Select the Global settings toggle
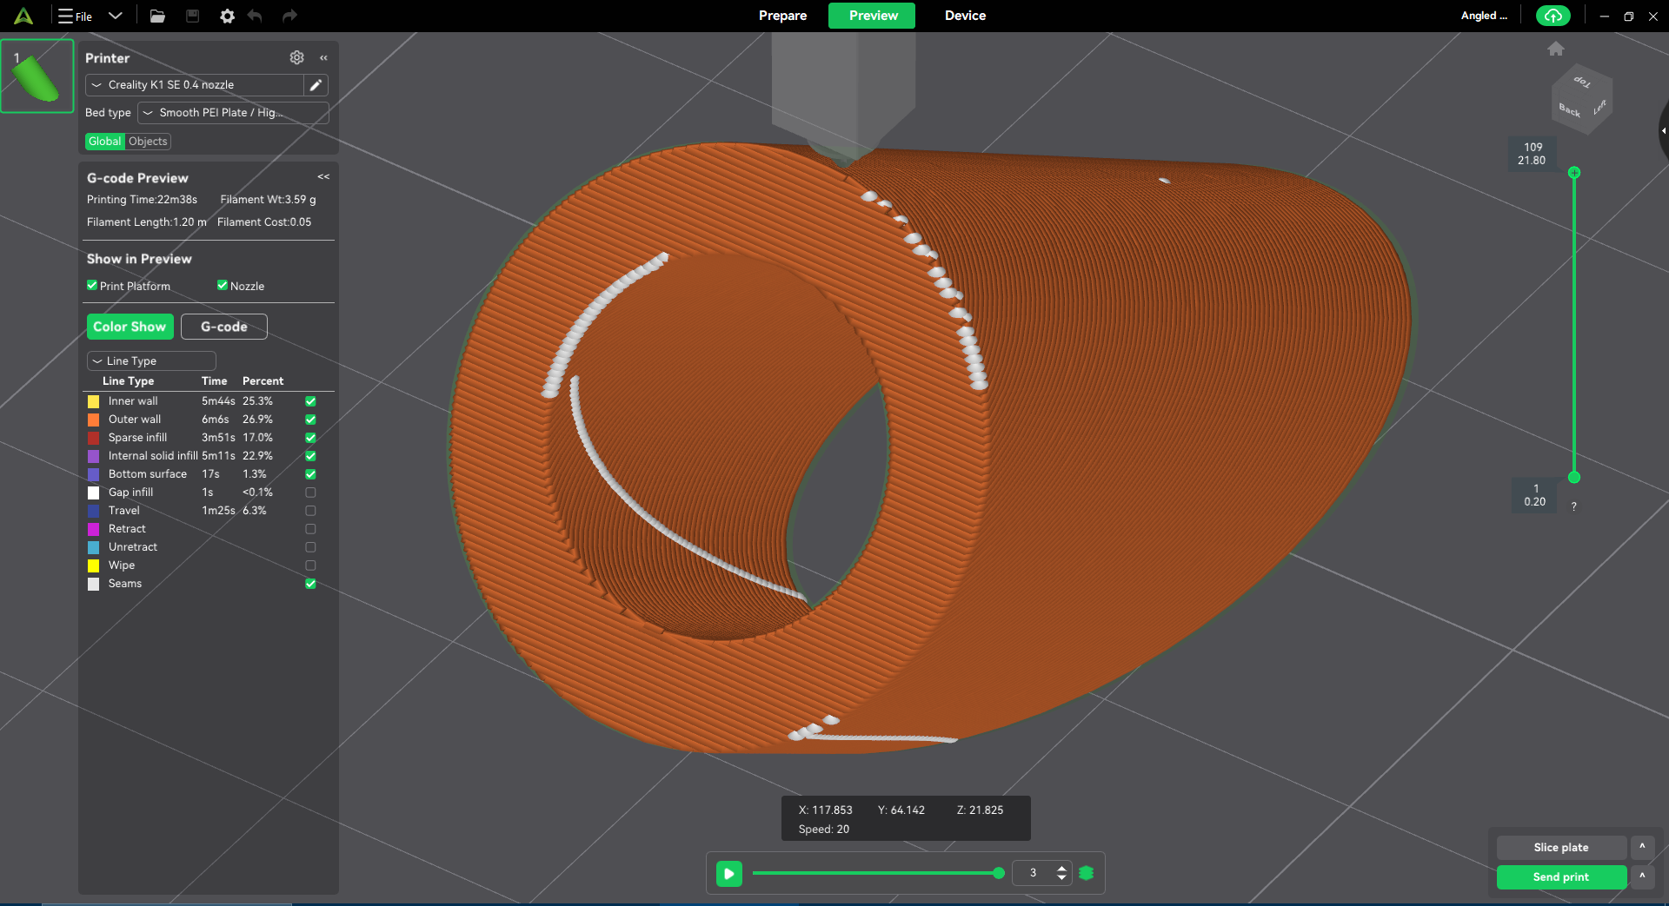This screenshot has height=906, width=1669. point(105,142)
